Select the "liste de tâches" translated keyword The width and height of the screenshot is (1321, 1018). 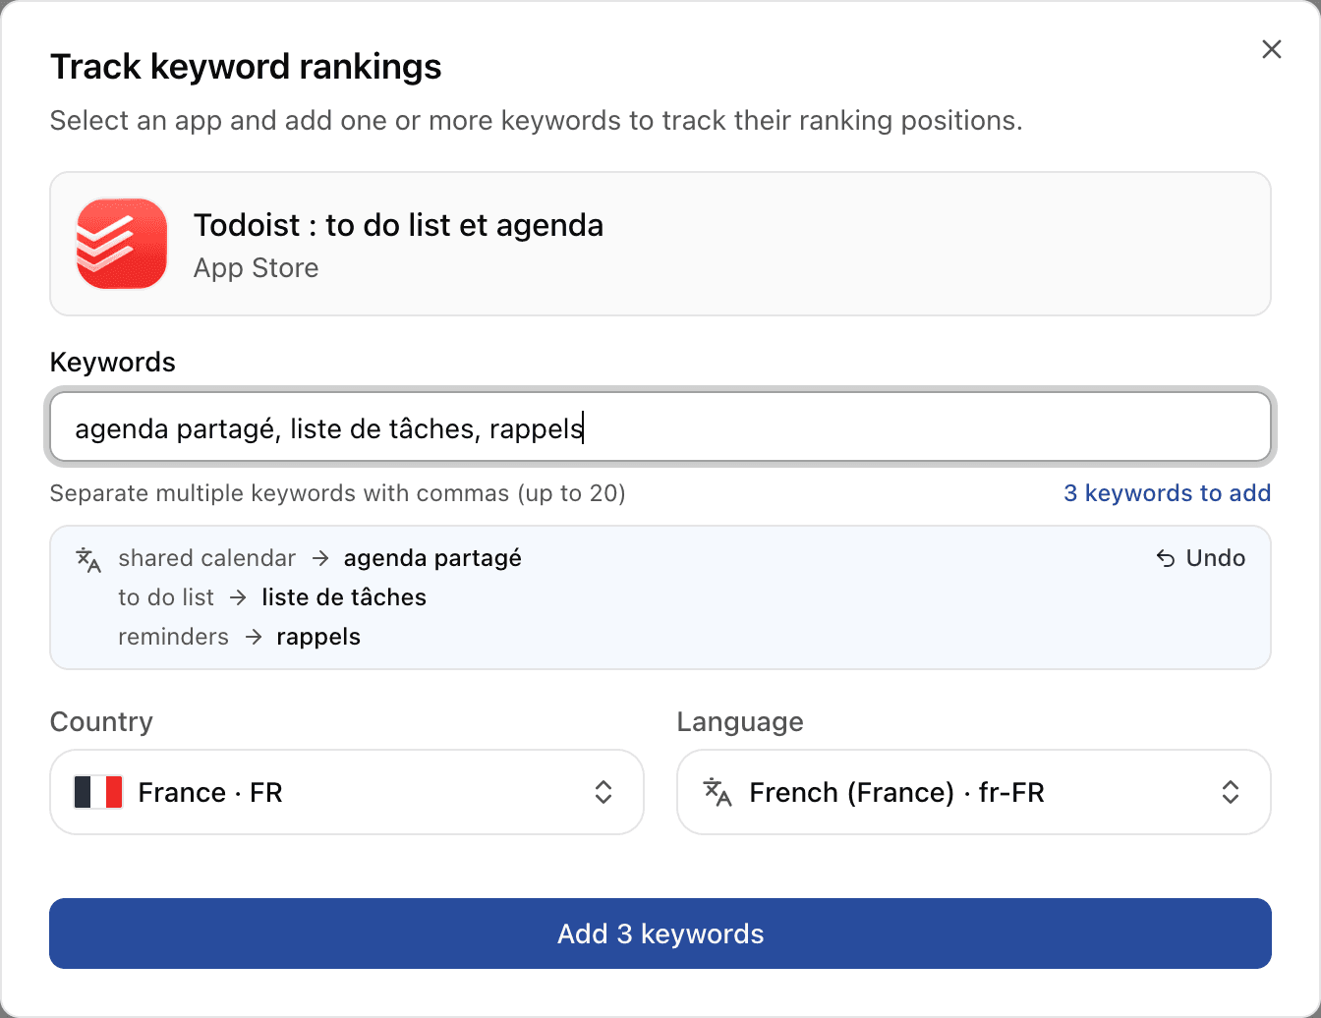click(344, 597)
